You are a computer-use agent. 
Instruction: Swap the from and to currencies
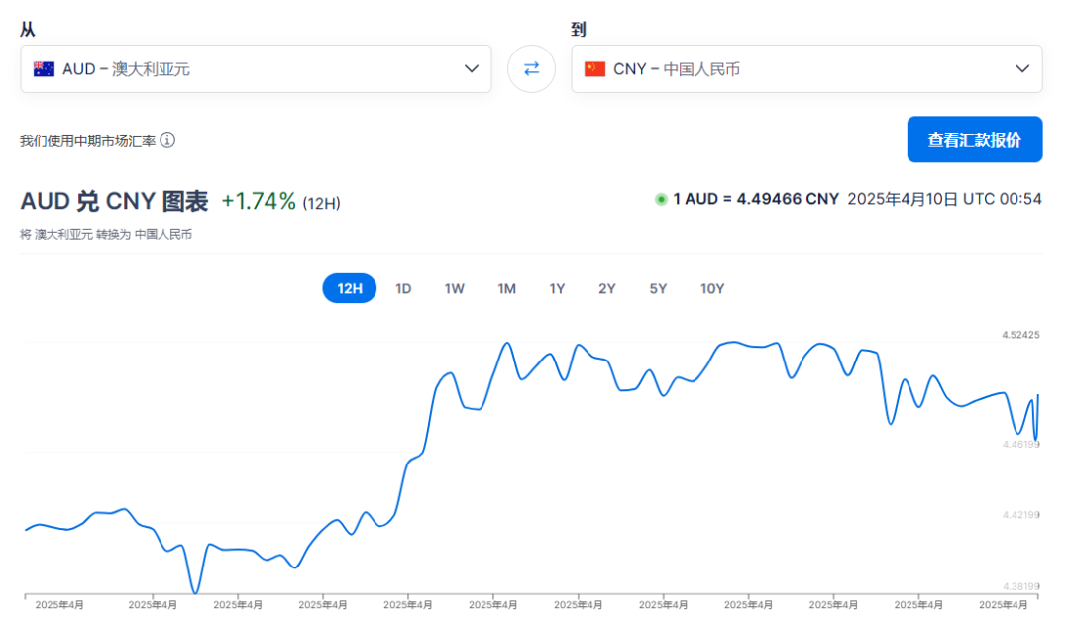[531, 69]
